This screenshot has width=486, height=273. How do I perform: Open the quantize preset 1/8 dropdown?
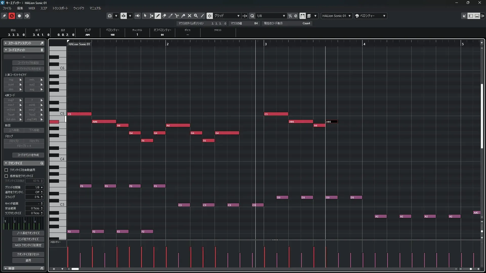tap(271, 16)
